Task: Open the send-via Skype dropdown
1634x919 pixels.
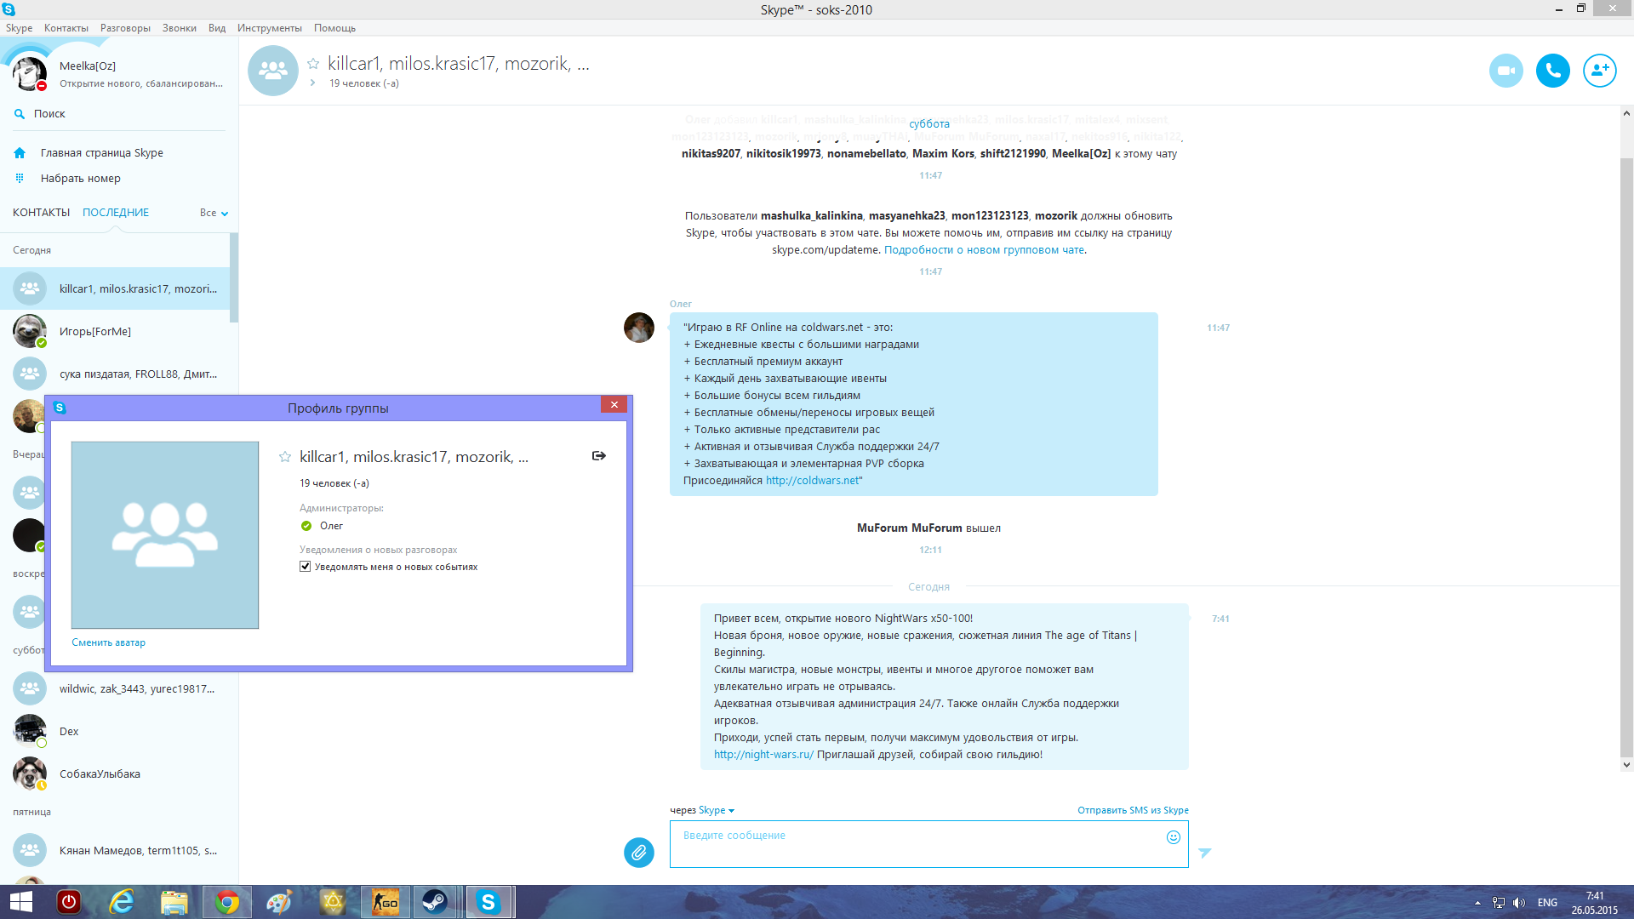Action: [717, 810]
